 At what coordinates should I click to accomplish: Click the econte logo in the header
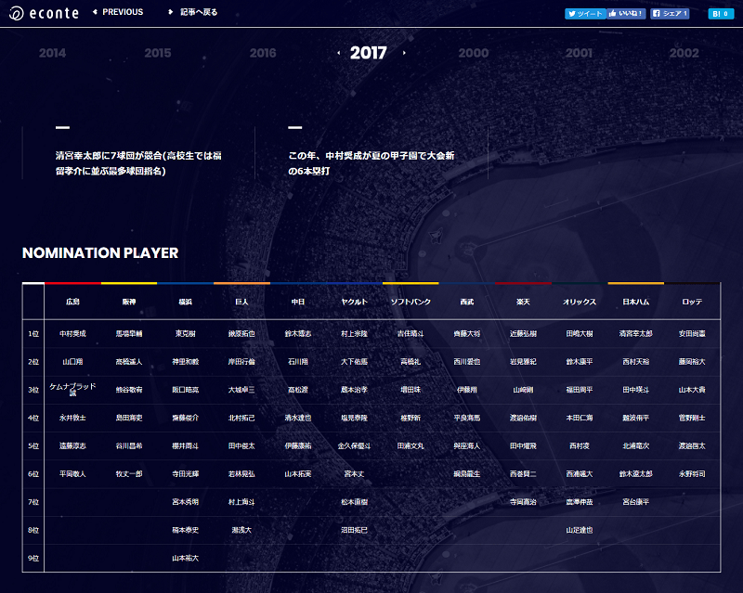point(45,13)
